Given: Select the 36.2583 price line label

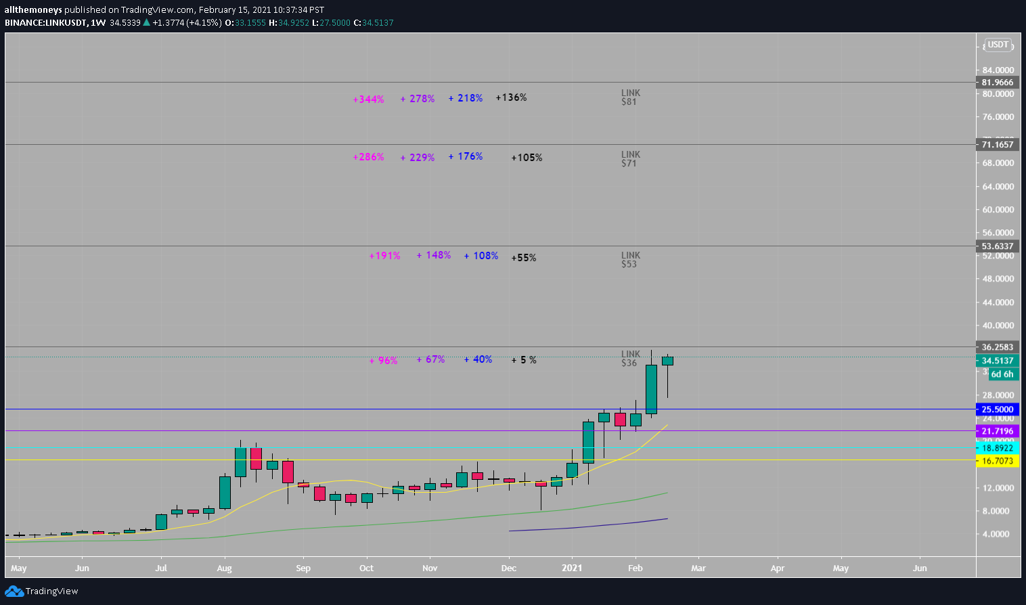Looking at the screenshot, I should [x=998, y=347].
